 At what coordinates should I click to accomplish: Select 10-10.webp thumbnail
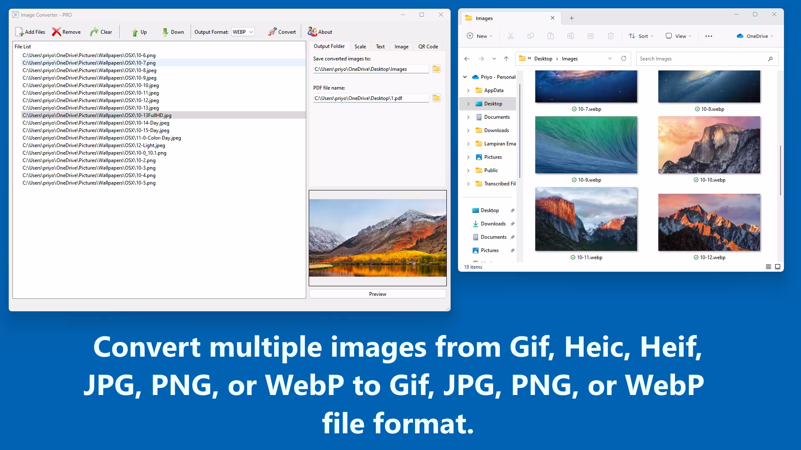(x=709, y=145)
